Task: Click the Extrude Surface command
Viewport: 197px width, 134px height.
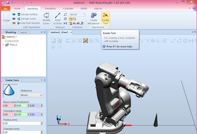Action: point(27,14)
